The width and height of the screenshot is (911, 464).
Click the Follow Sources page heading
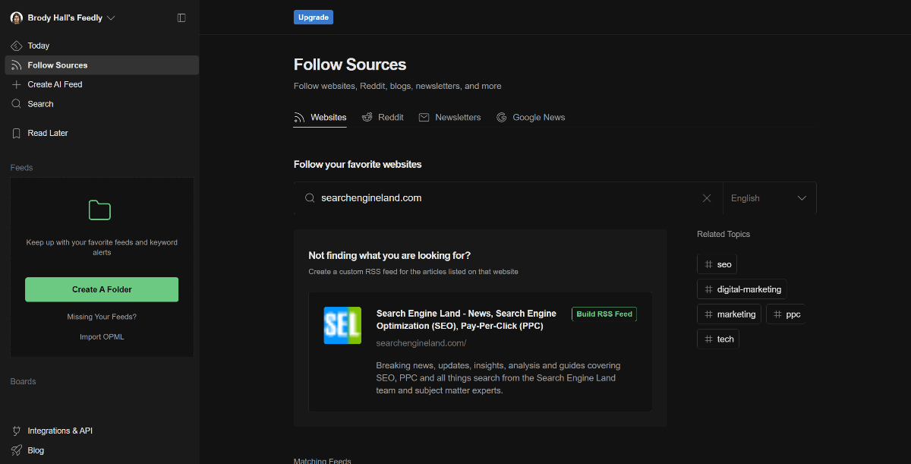pos(350,65)
